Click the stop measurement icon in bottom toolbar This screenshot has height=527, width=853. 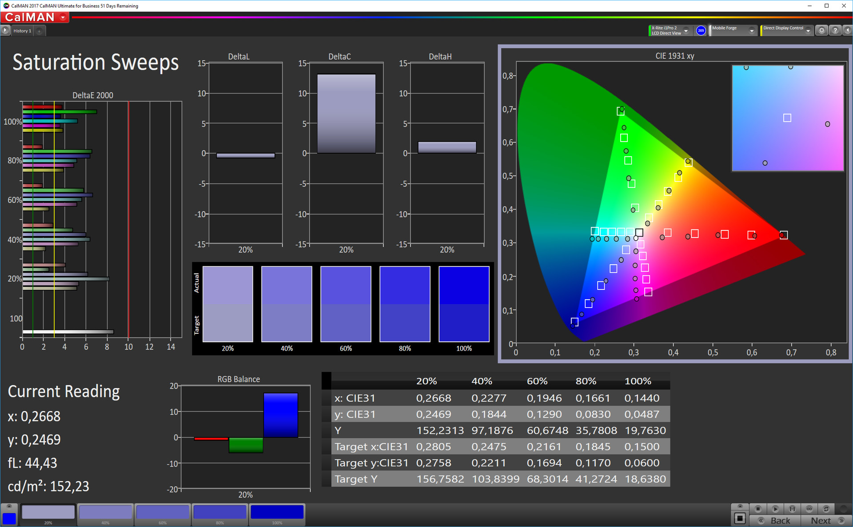pyautogui.click(x=758, y=509)
